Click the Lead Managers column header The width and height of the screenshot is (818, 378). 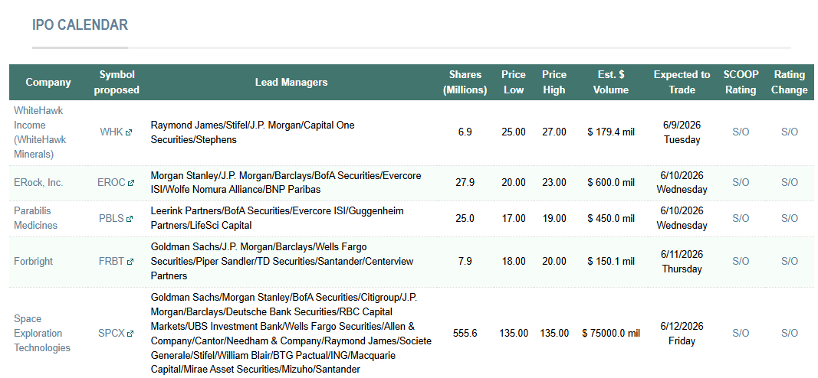coord(291,83)
